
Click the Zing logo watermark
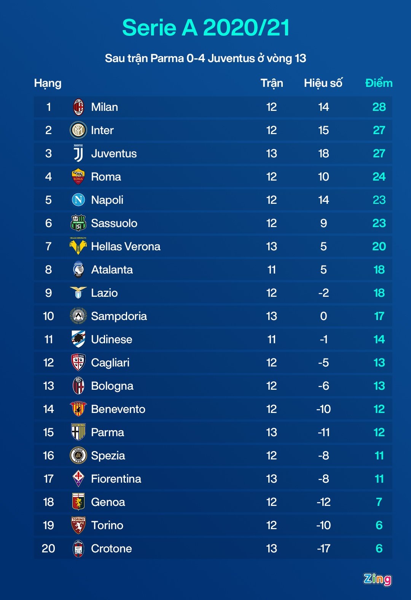377,579
